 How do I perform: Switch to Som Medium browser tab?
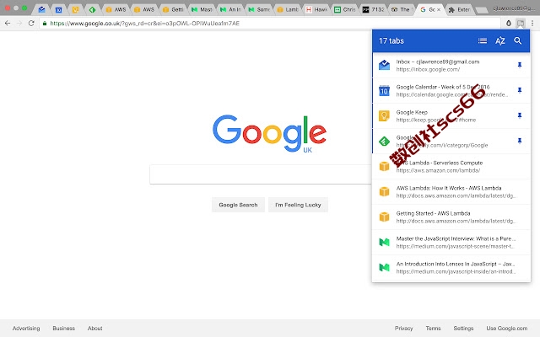pos(258,9)
